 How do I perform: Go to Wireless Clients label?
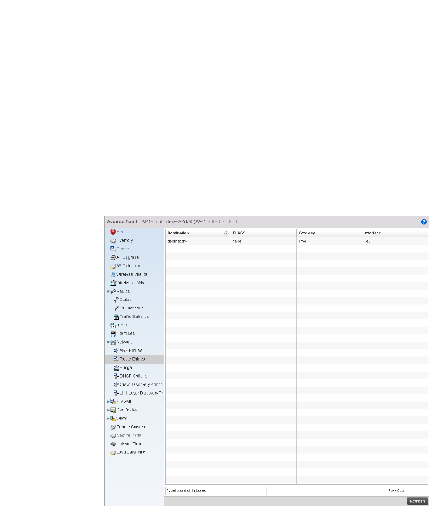132,274
